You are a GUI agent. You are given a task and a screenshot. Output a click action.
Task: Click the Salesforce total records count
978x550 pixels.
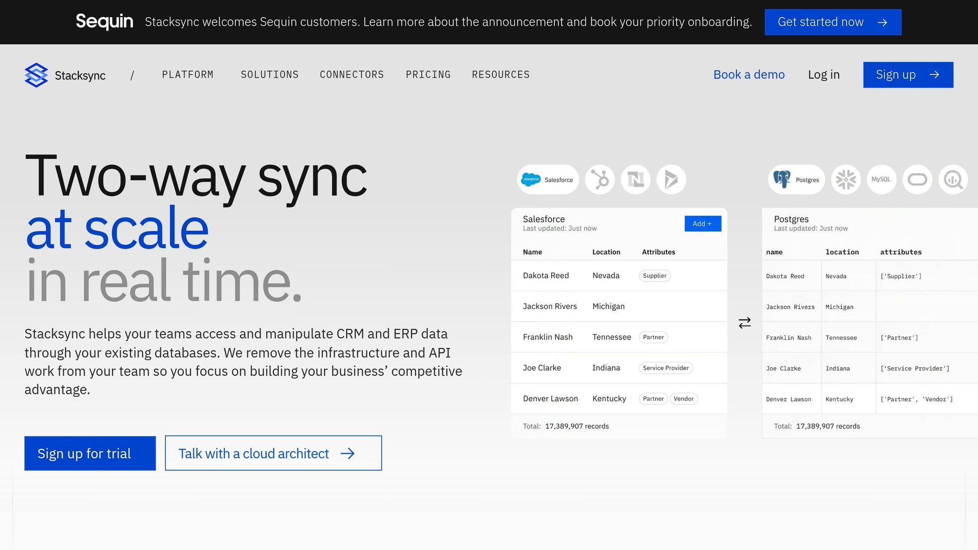point(577,426)
